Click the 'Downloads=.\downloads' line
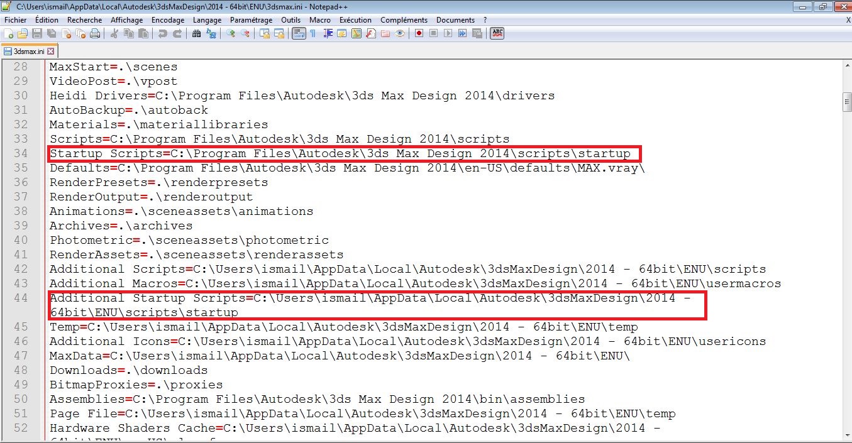This screenshot has height=443, width=852. coord(129,370)
